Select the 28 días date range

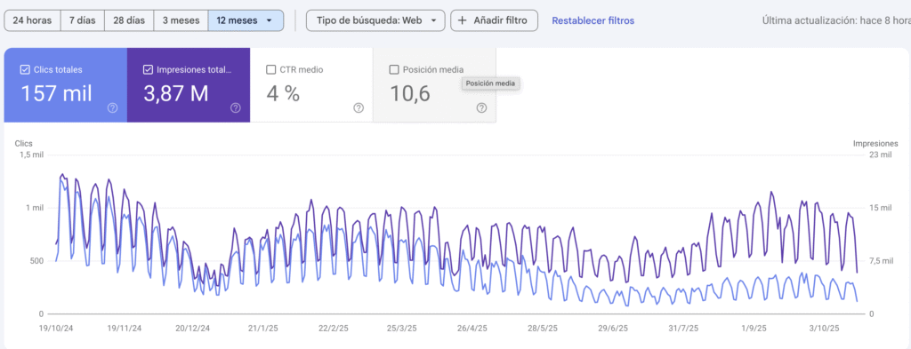129,20
